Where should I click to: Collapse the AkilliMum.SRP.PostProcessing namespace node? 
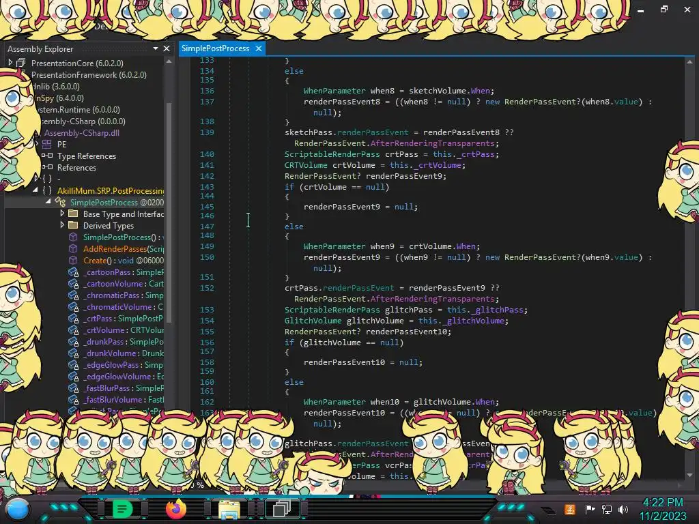(35, 190)
